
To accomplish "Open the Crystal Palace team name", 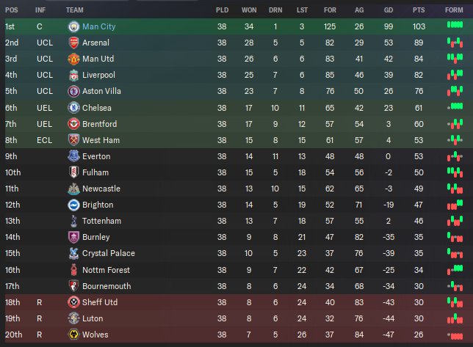I will (108, 253).
